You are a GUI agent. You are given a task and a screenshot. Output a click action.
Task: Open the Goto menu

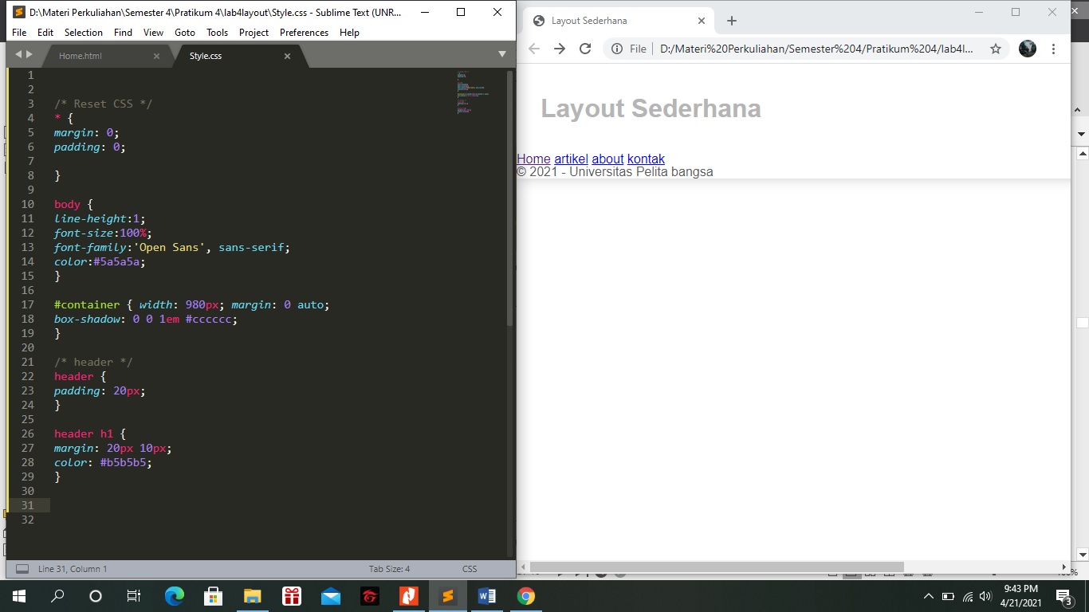tap(185, 33)
